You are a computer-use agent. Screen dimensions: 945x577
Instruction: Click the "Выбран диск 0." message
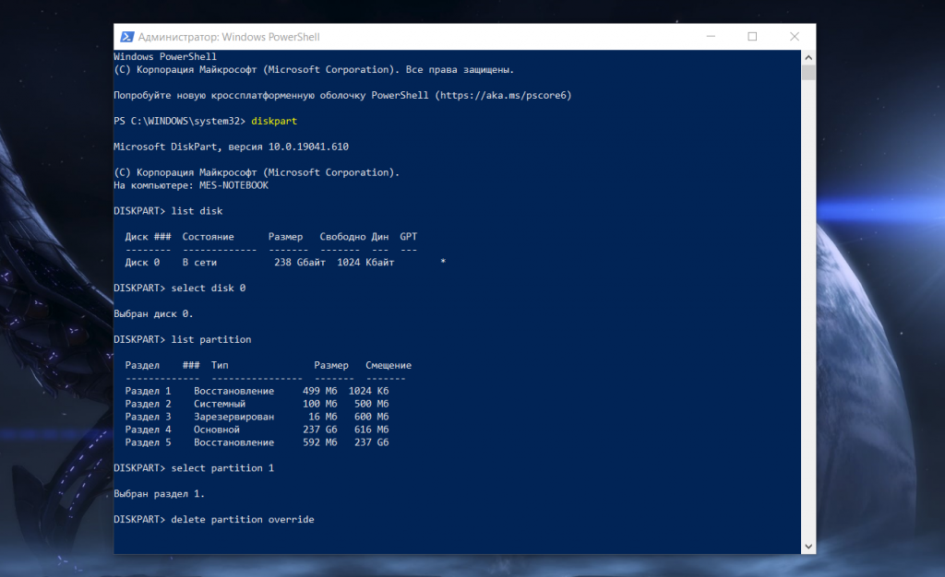[x=154, y=314]
